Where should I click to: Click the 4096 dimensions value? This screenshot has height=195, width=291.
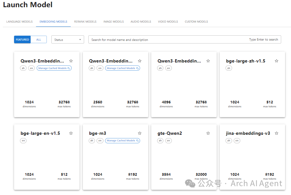166,102
